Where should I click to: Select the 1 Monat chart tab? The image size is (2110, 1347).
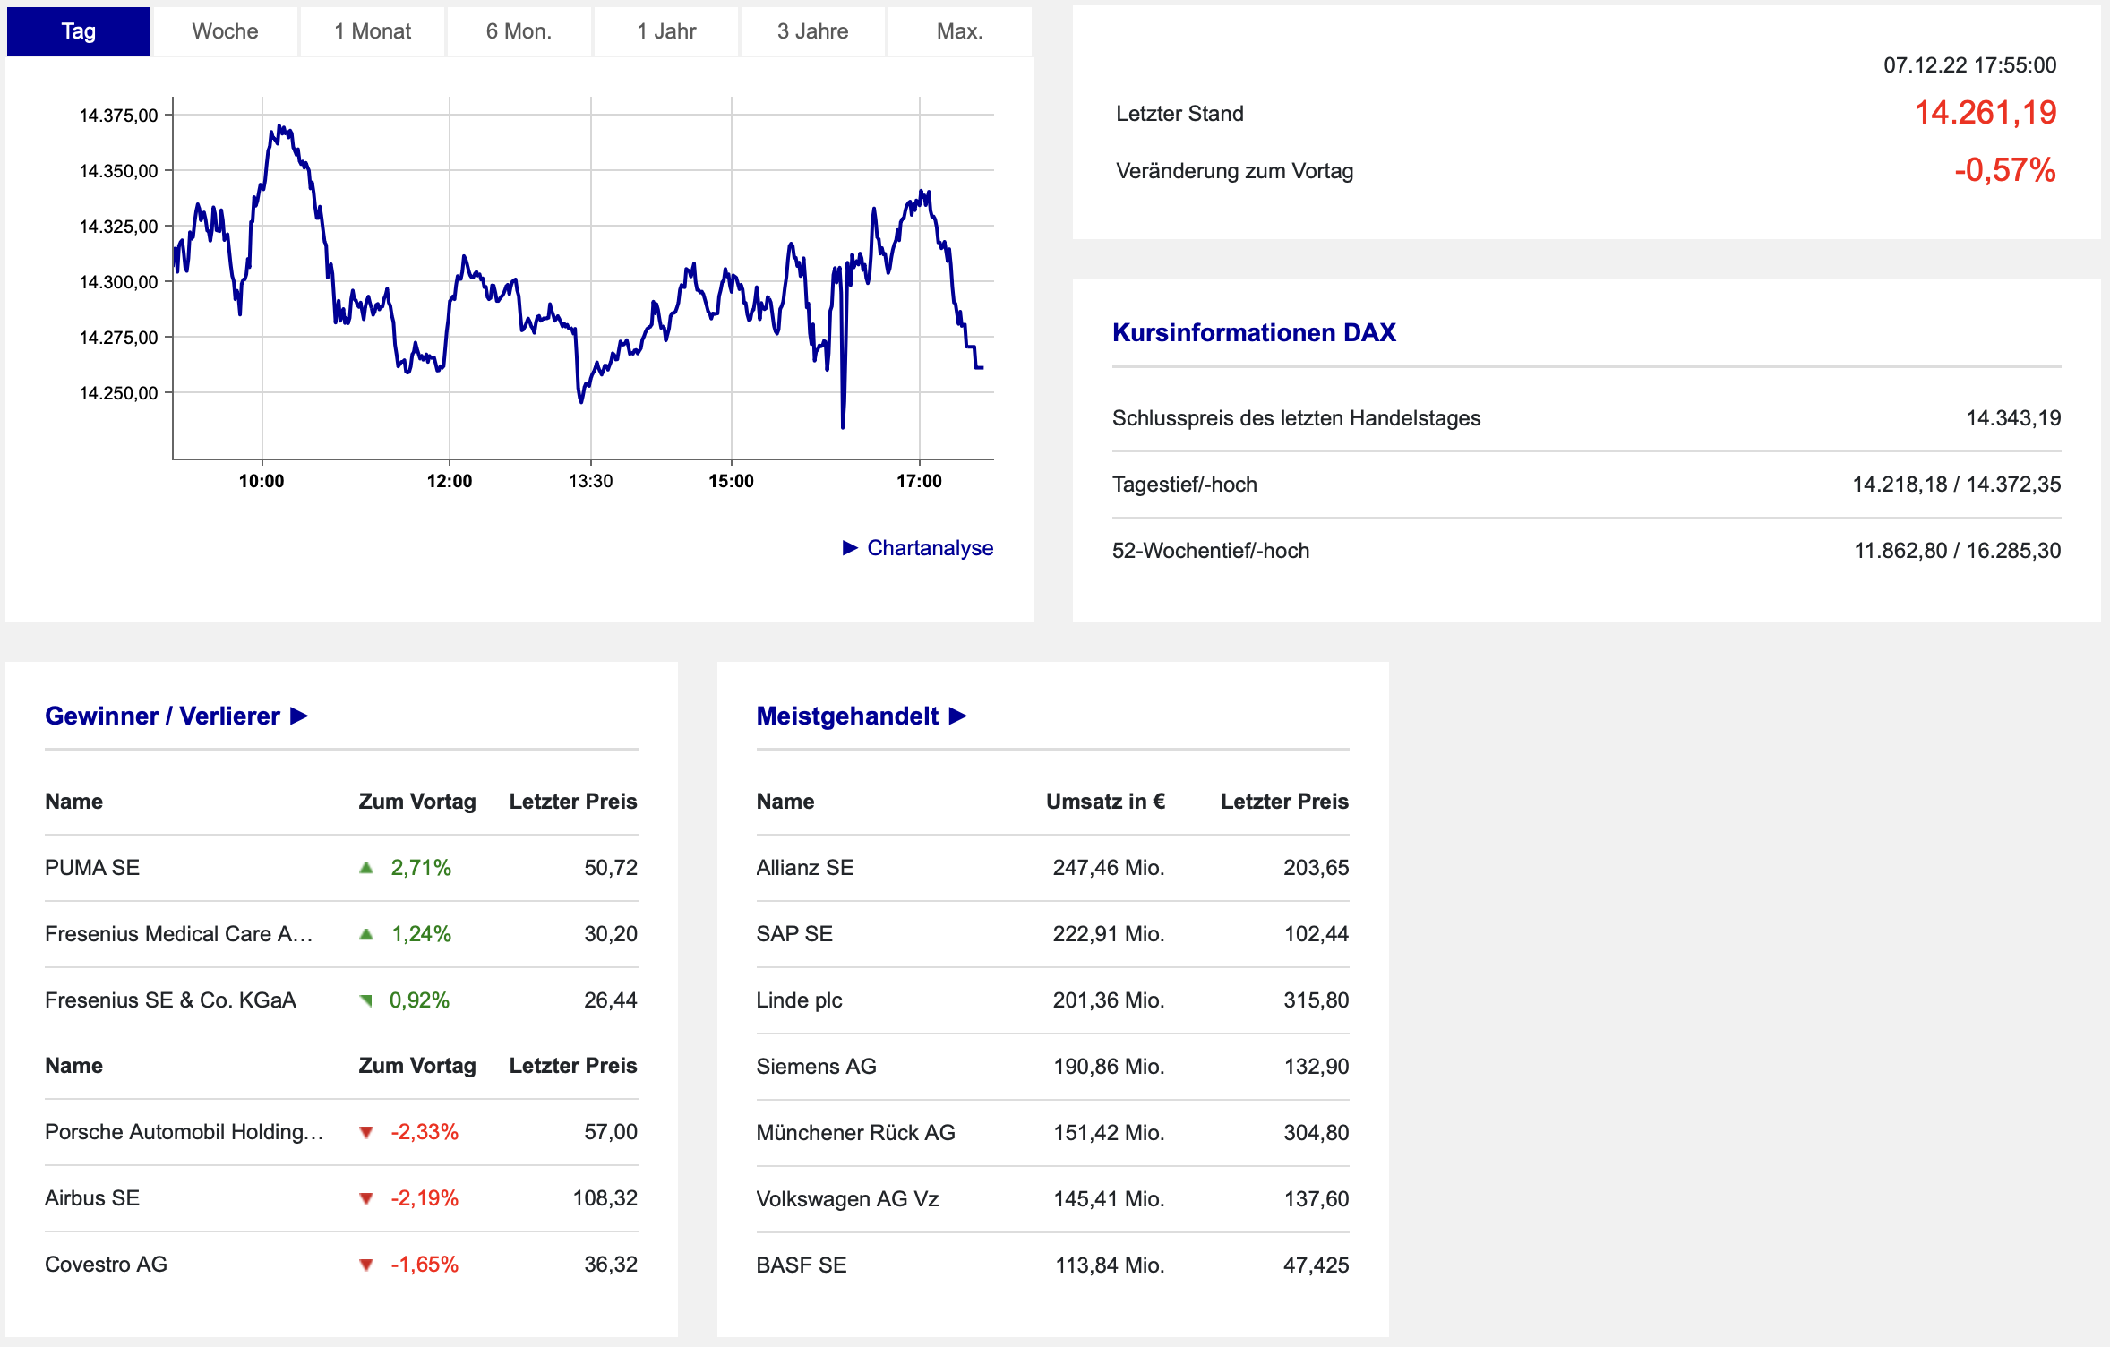point(373,31)
